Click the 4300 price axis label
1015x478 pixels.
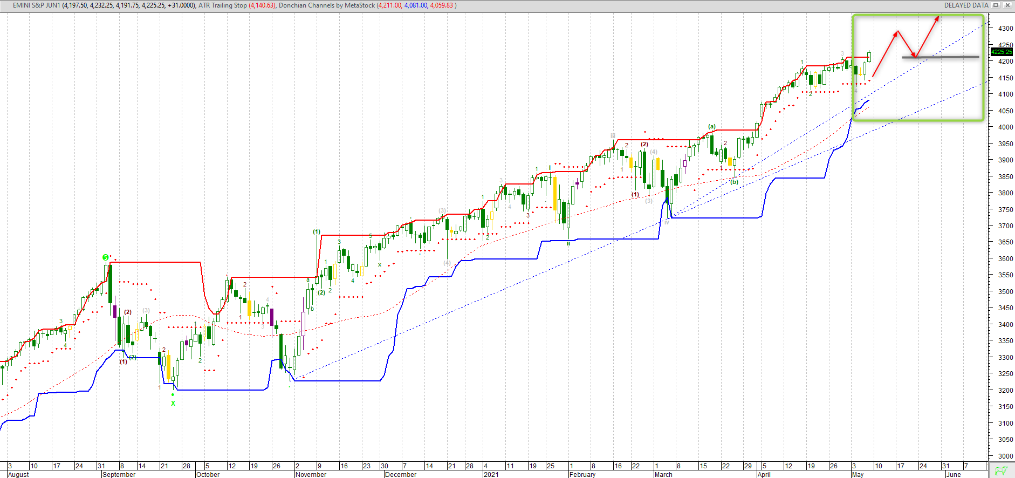pyautogui.click(x=1006, y=28)
